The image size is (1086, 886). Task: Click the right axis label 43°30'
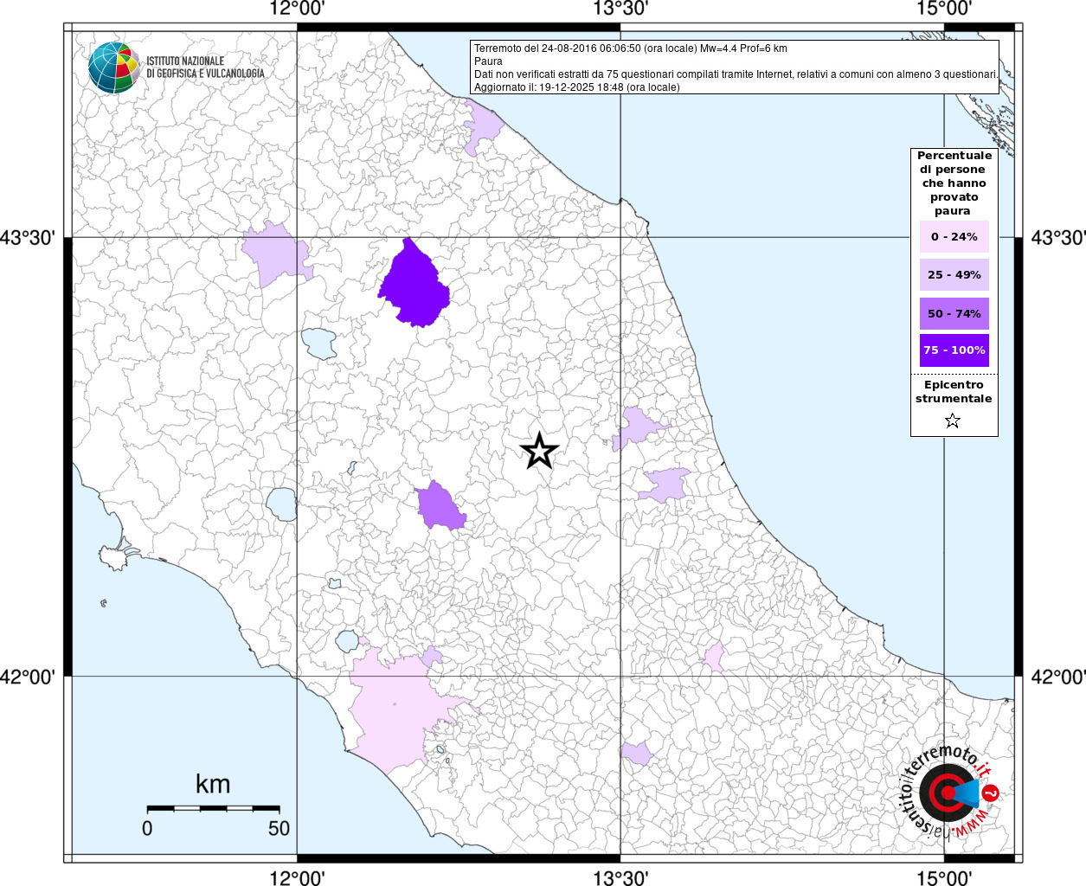pyautogui.click(x=1057, y=237)
